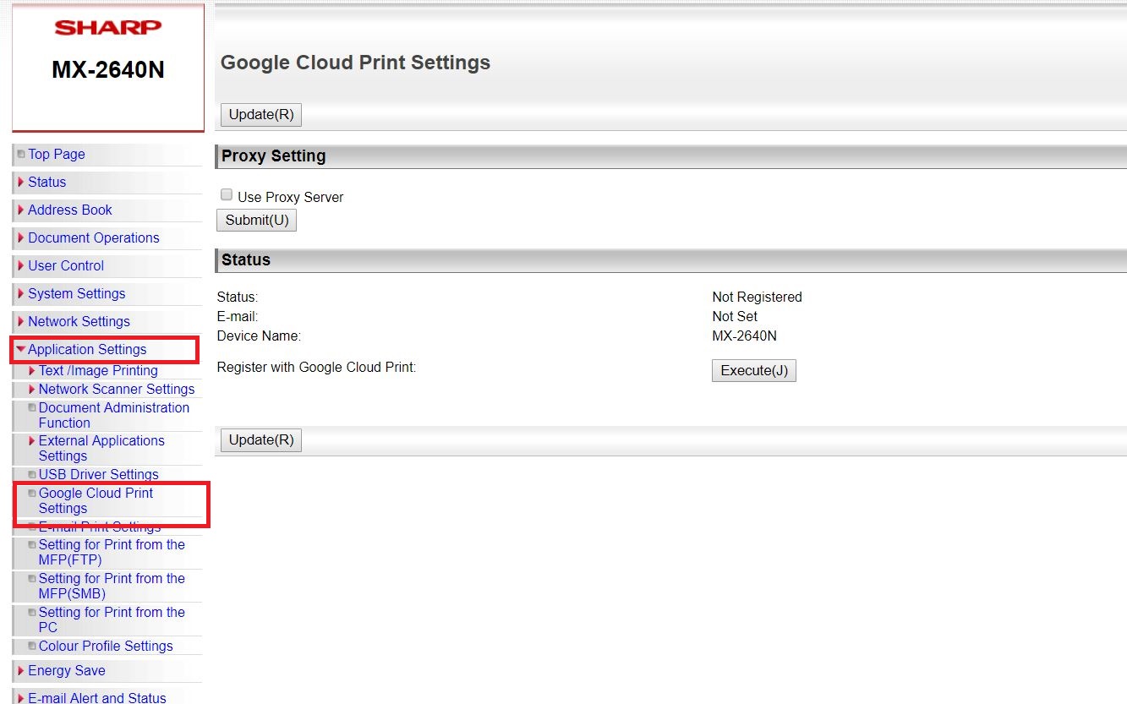Go to Network Settings menu
The height and width of the screenshot is (704, 1127).
[x=79, y=321]
